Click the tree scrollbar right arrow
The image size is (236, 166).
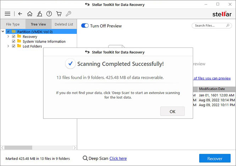point(75,148)
